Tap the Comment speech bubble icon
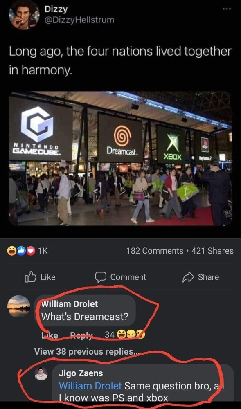Image resolution: width=241 pixels, height=409 pixels. click(101, 277)
